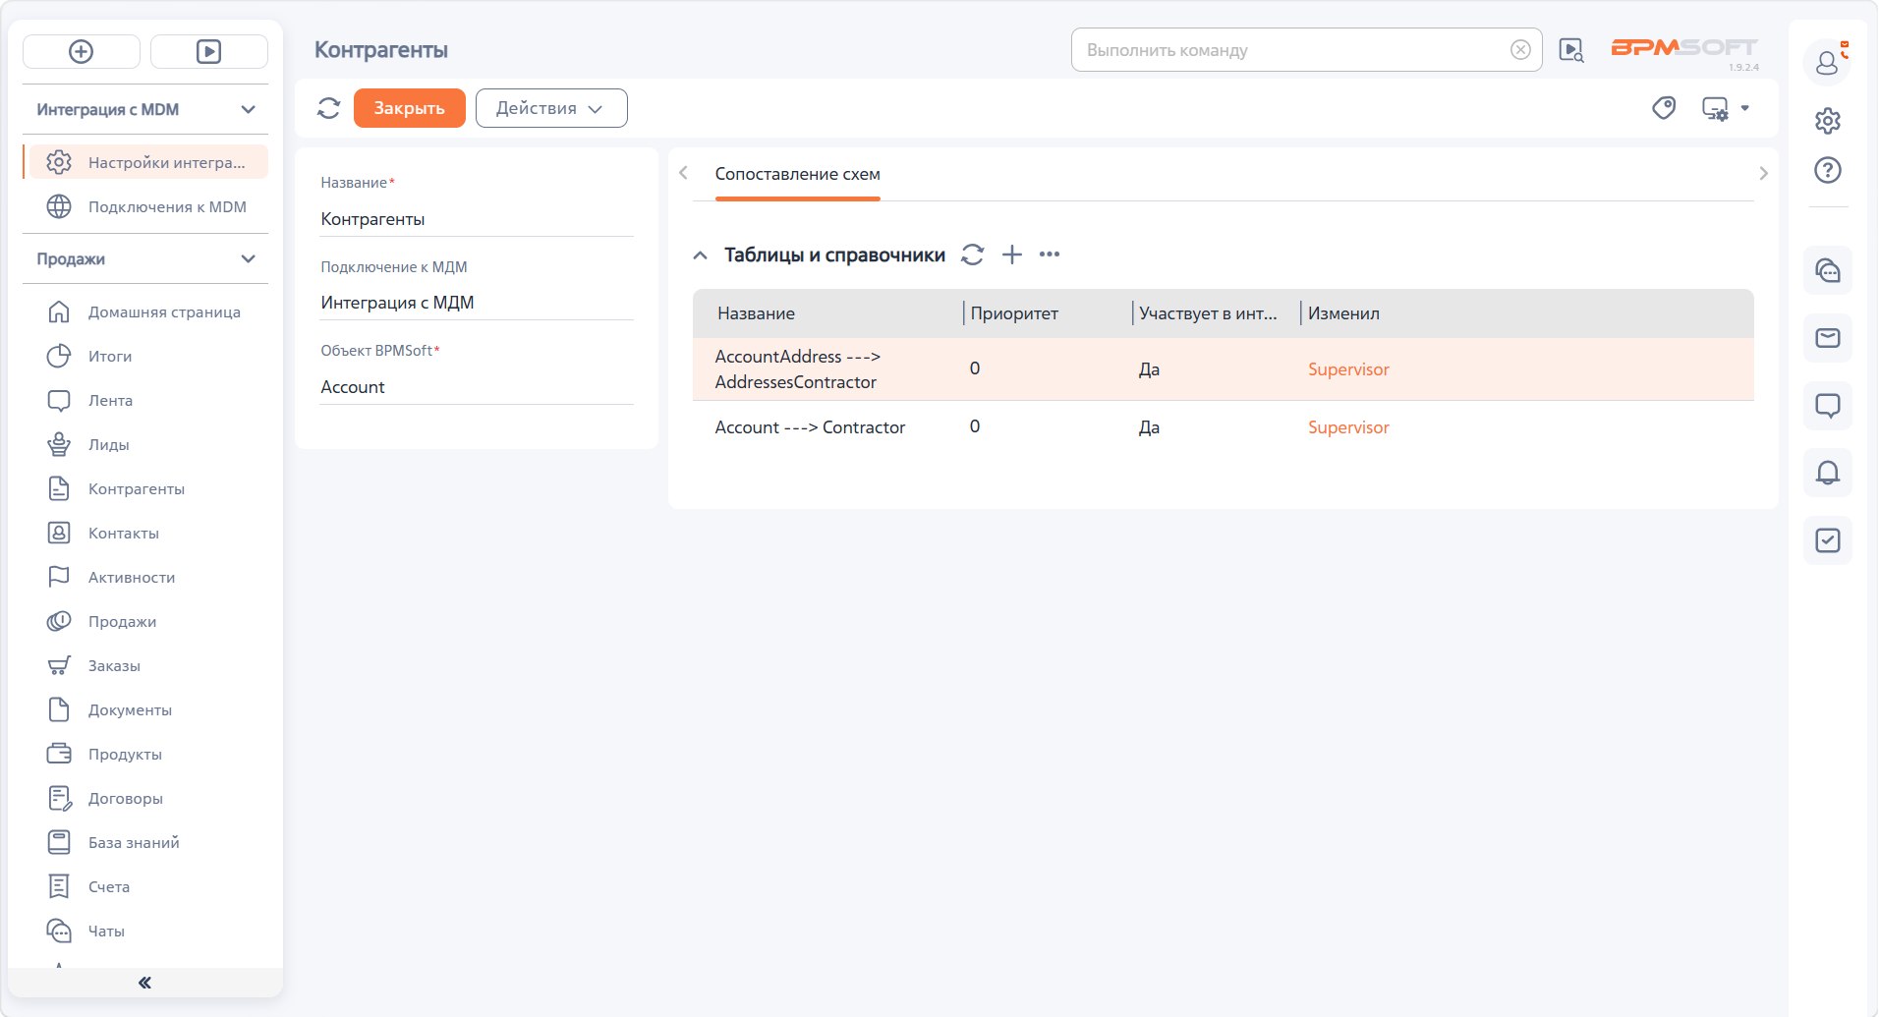Go to Домашняя страница
This screenshot has height=1017, width=1880.
[x=145, y=311]
